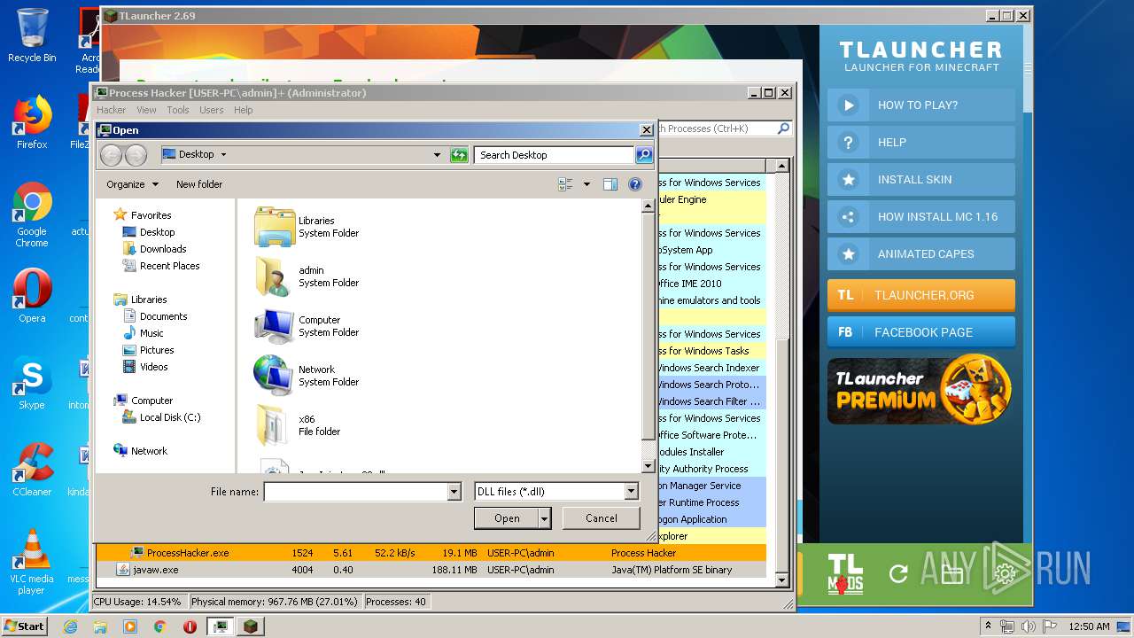Open TLauncher folder icon
Screen dimensions: 1134x638
[952, 574]
